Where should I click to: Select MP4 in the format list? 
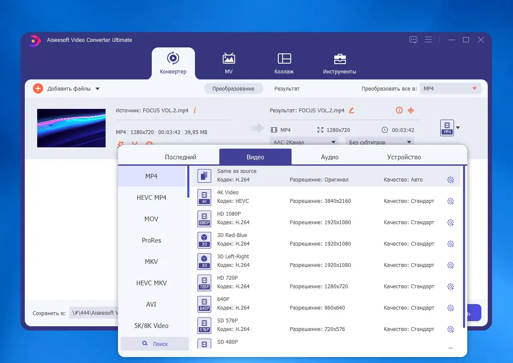[x=151, y=176]
